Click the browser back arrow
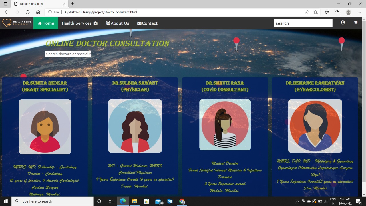The height and width of the screenshot is (206, 366). pyautogui.click(x=7, y=12)
